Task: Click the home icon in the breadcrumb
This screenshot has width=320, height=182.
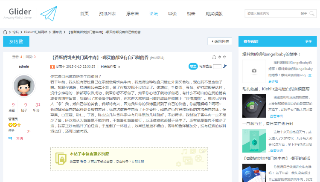Action: (x=5, y=32)
